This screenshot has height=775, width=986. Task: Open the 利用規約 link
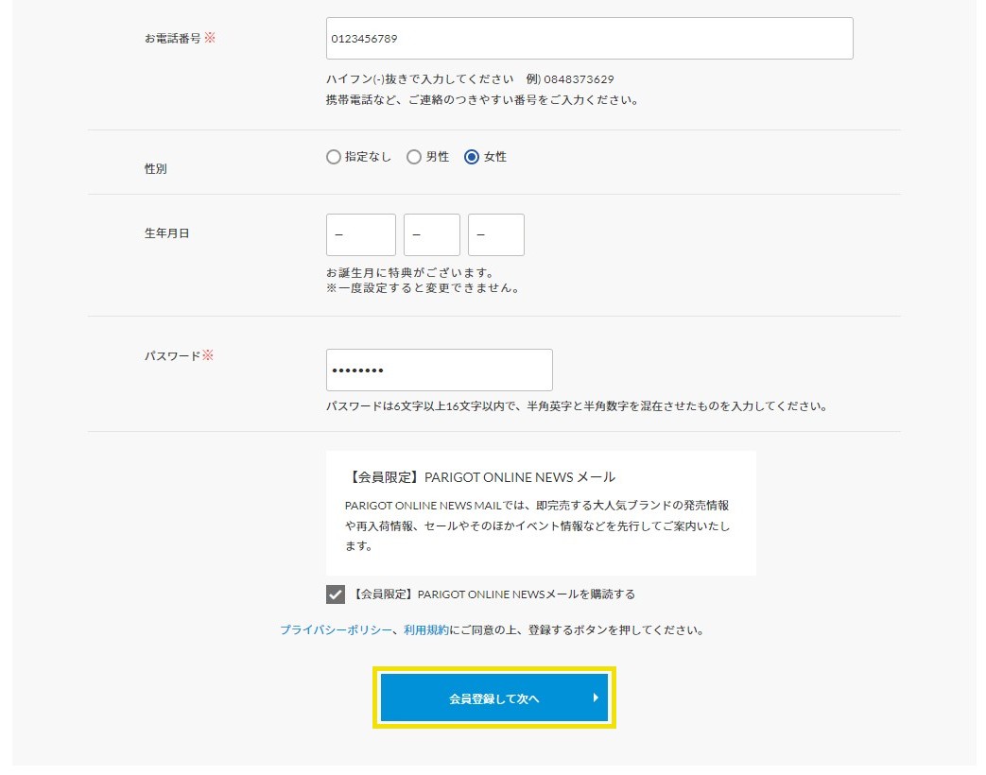coord(426,629)
